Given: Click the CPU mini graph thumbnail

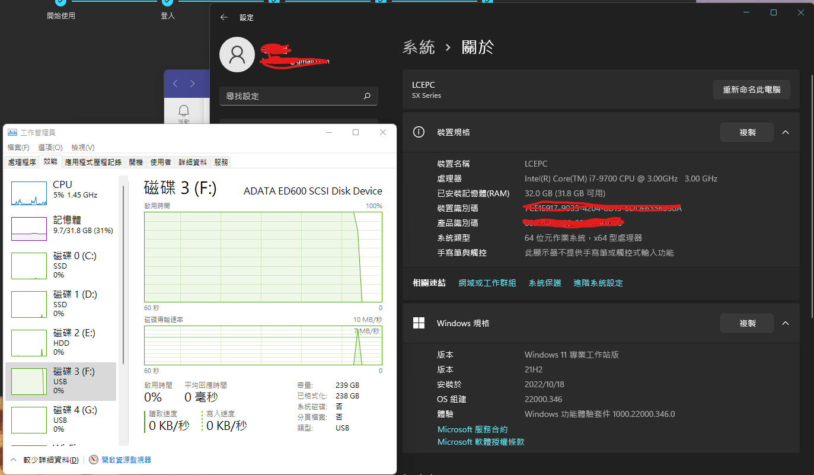Looking at the screenshot, I should point(29,193).
